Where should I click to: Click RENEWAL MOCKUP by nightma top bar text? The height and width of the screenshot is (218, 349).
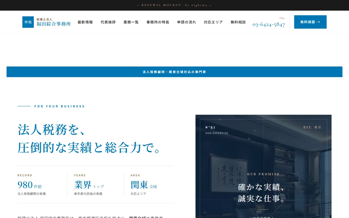[x=174, y=5]
